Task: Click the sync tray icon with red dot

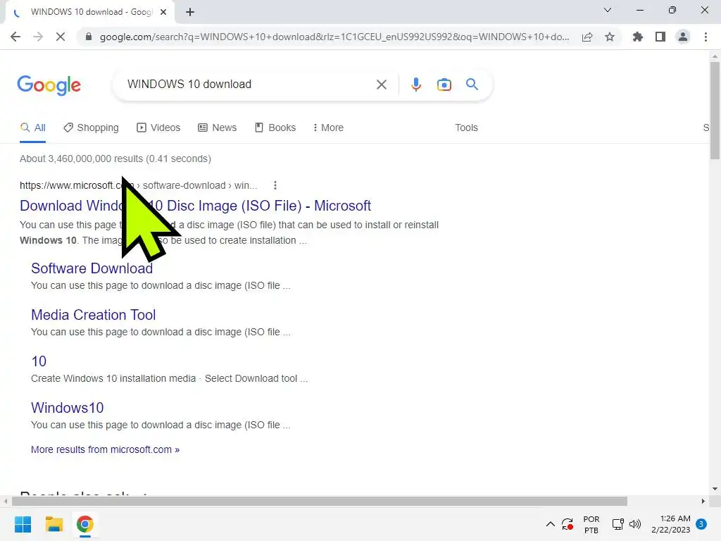Action: 568,524
